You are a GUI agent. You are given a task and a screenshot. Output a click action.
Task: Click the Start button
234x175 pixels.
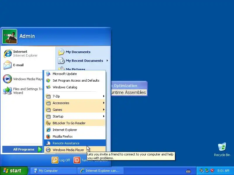point(14,171)
